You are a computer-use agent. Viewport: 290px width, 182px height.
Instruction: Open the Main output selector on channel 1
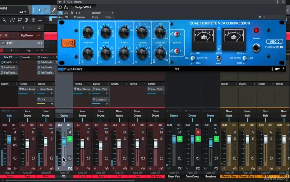click(x=9, y=116)
